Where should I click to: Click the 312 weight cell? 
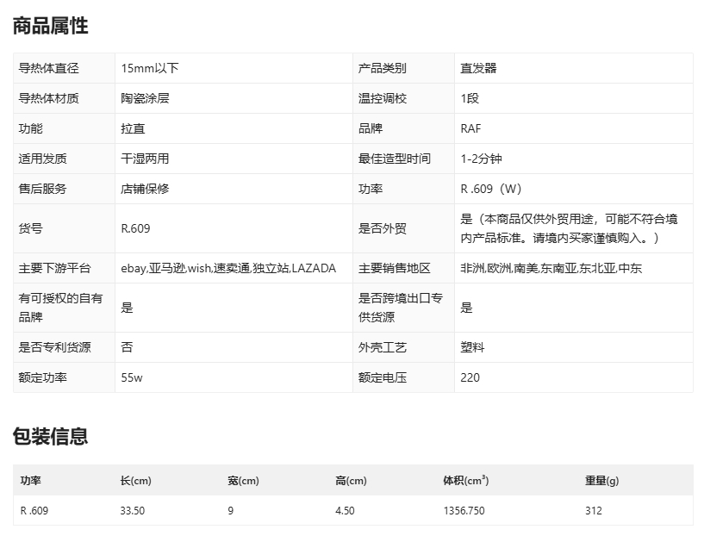593,510
